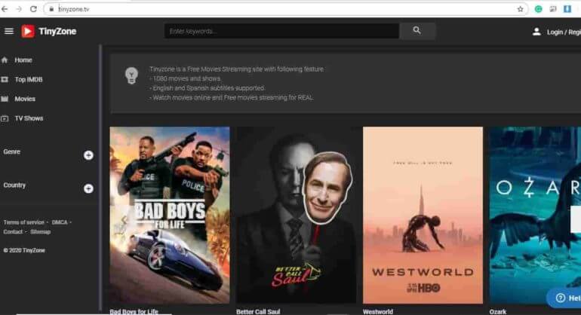Open the Ozark poster

pos(535,216)
